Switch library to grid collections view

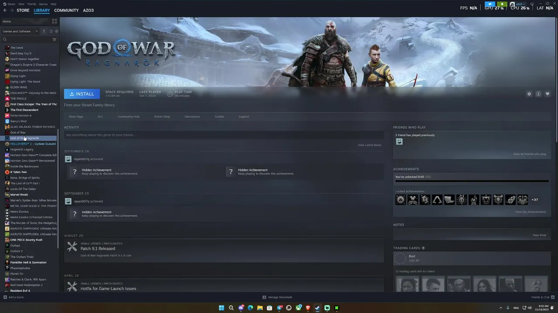(54, 21)
